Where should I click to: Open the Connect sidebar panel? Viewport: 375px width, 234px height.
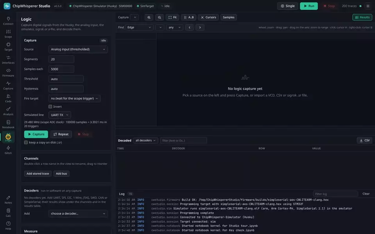pyautogui.click(x=8, y=21)
